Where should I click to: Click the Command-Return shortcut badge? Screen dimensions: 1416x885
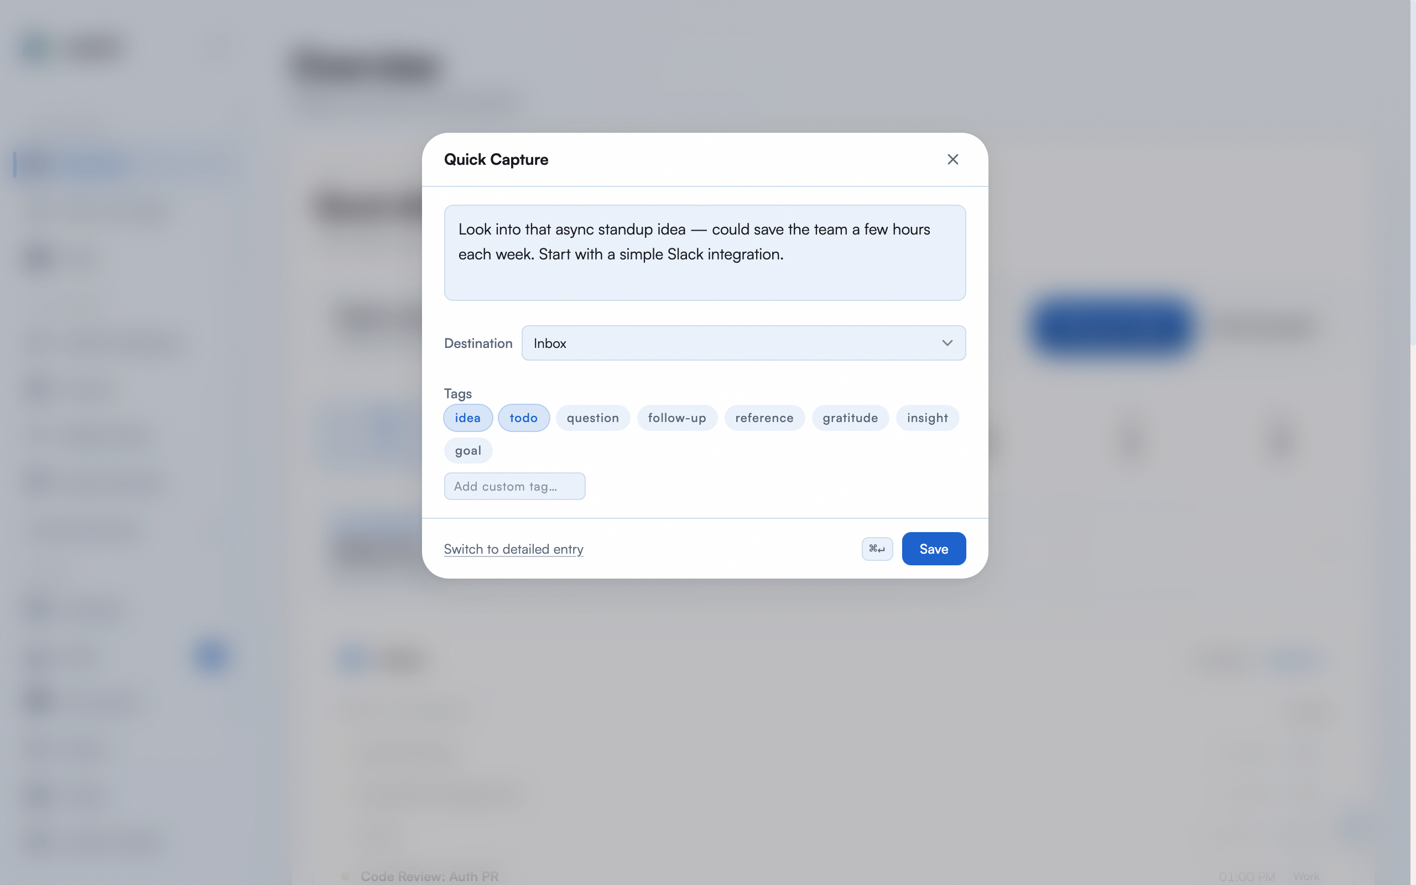[877, 549]
